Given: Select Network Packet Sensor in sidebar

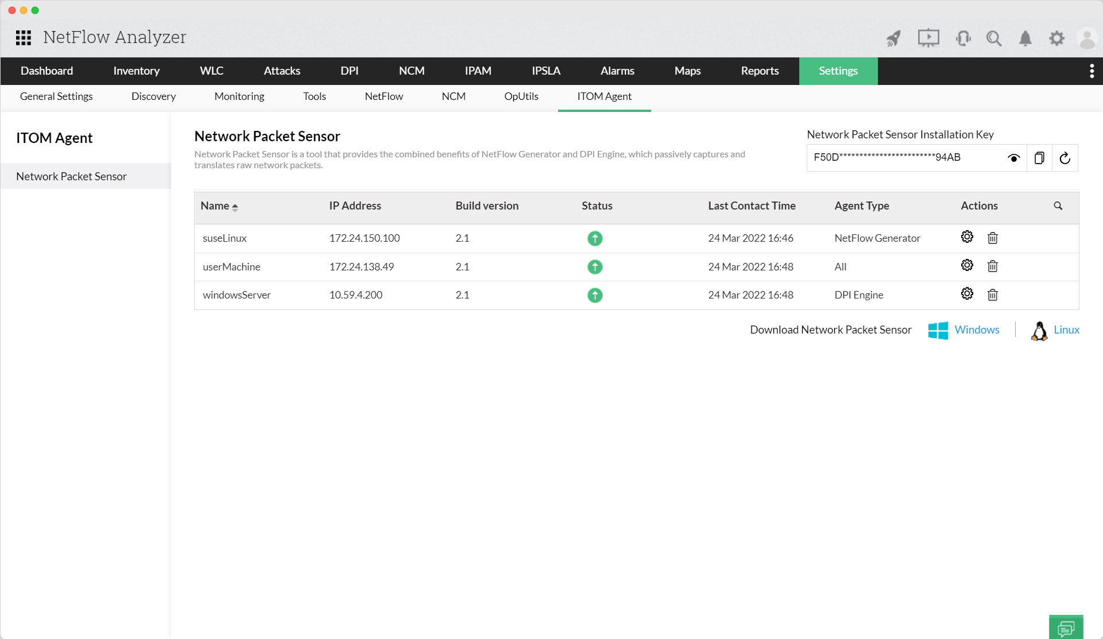Looking at the screenshot, I should coord(71,176).
